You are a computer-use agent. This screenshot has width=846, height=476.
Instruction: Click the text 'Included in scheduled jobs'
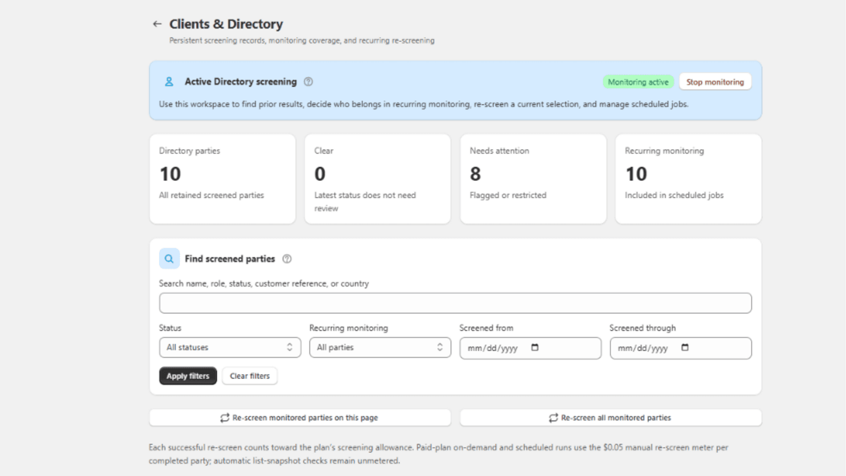pyautogui.click(x=674, y=195)
